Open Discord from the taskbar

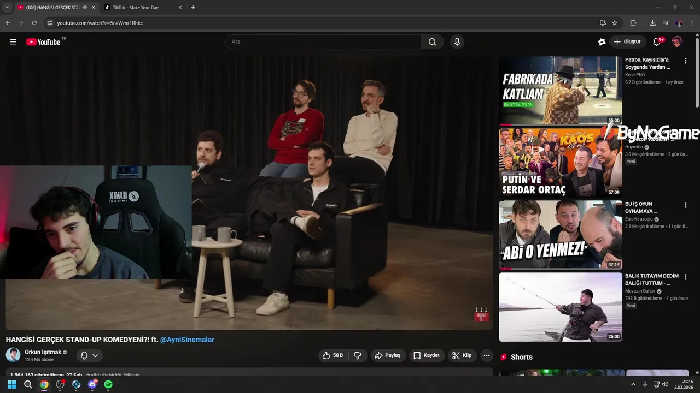tap(92, 384)
